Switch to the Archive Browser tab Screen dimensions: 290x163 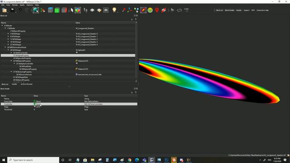click(26, 84)
